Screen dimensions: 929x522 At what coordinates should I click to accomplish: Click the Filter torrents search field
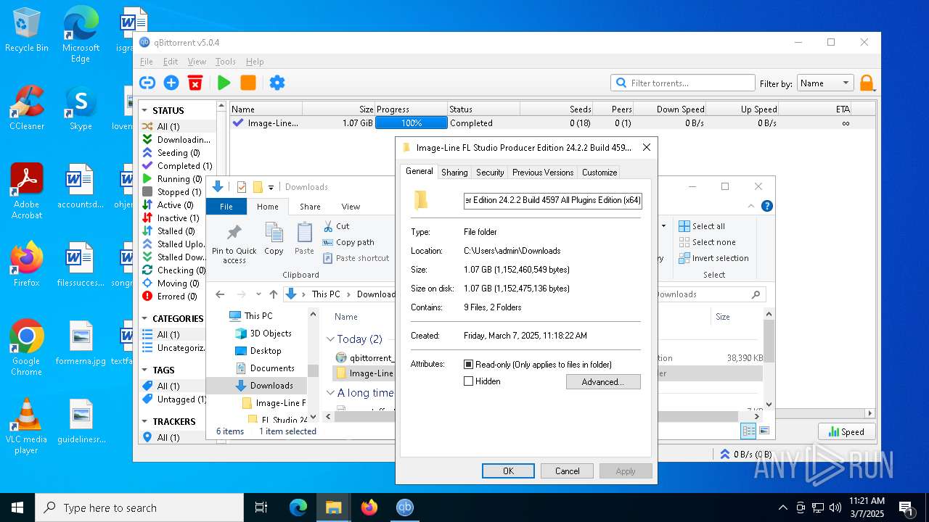(x=682, y=83)
